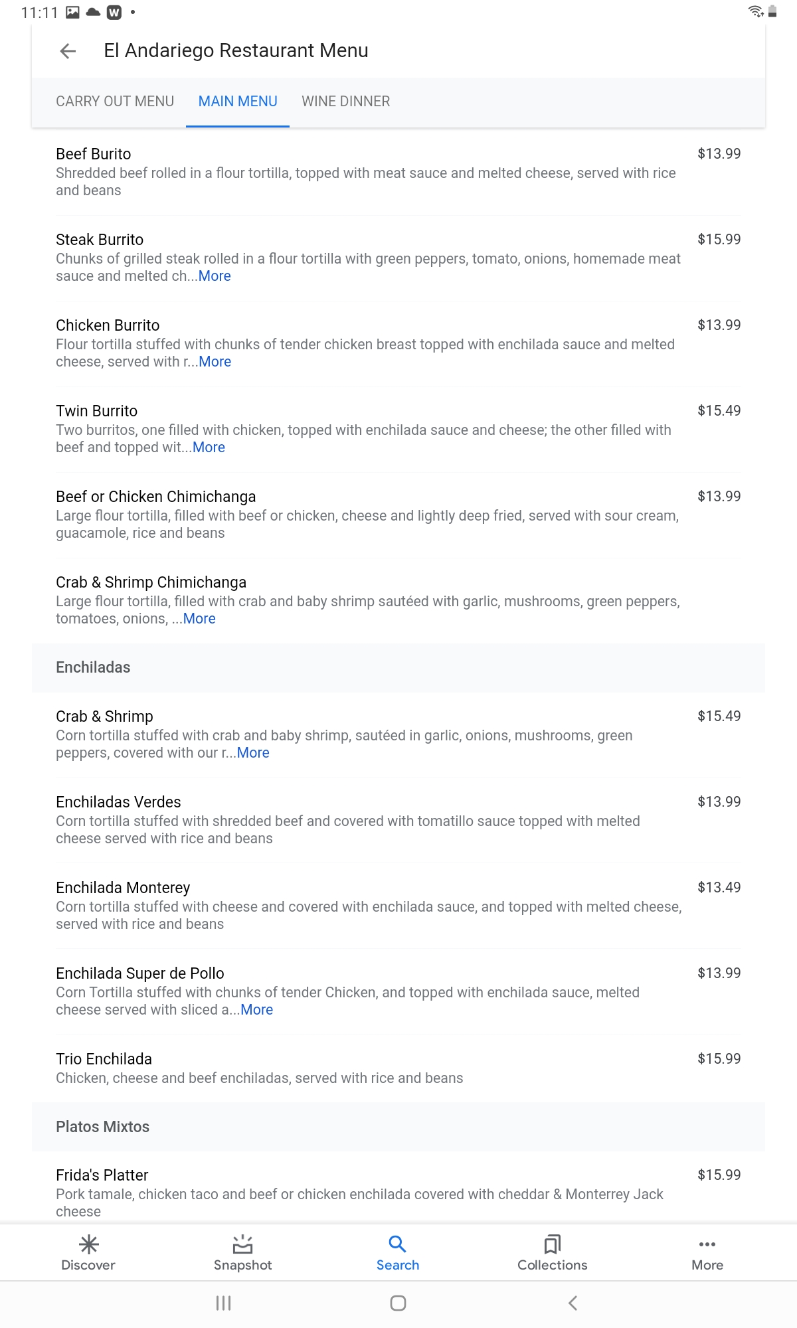Select the Search magnifier icon
Image resolution: width=797 pixels, height=1328 pixels.
397,1244
